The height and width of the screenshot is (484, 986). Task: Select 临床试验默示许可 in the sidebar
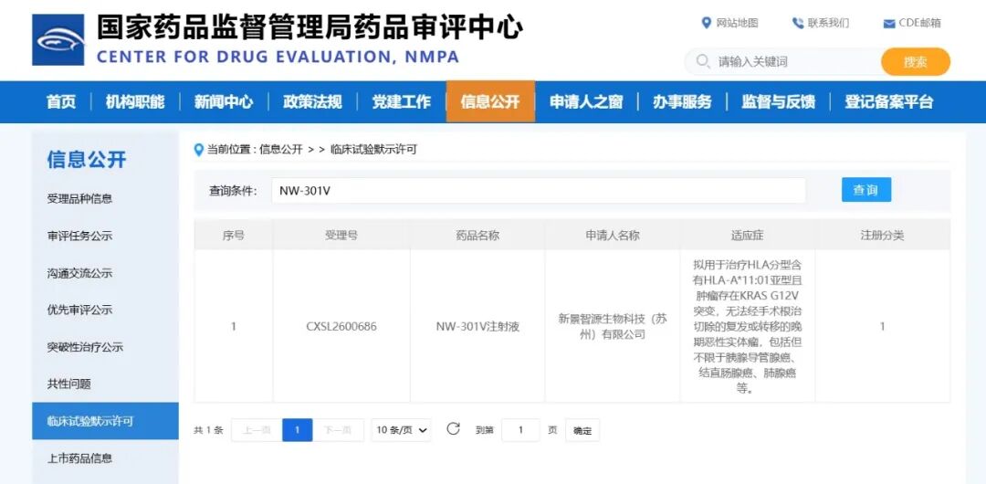(x=105, y=421)
